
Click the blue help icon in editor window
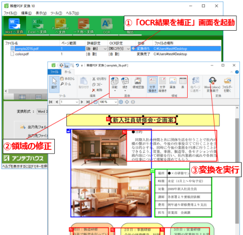click(237, 72)
